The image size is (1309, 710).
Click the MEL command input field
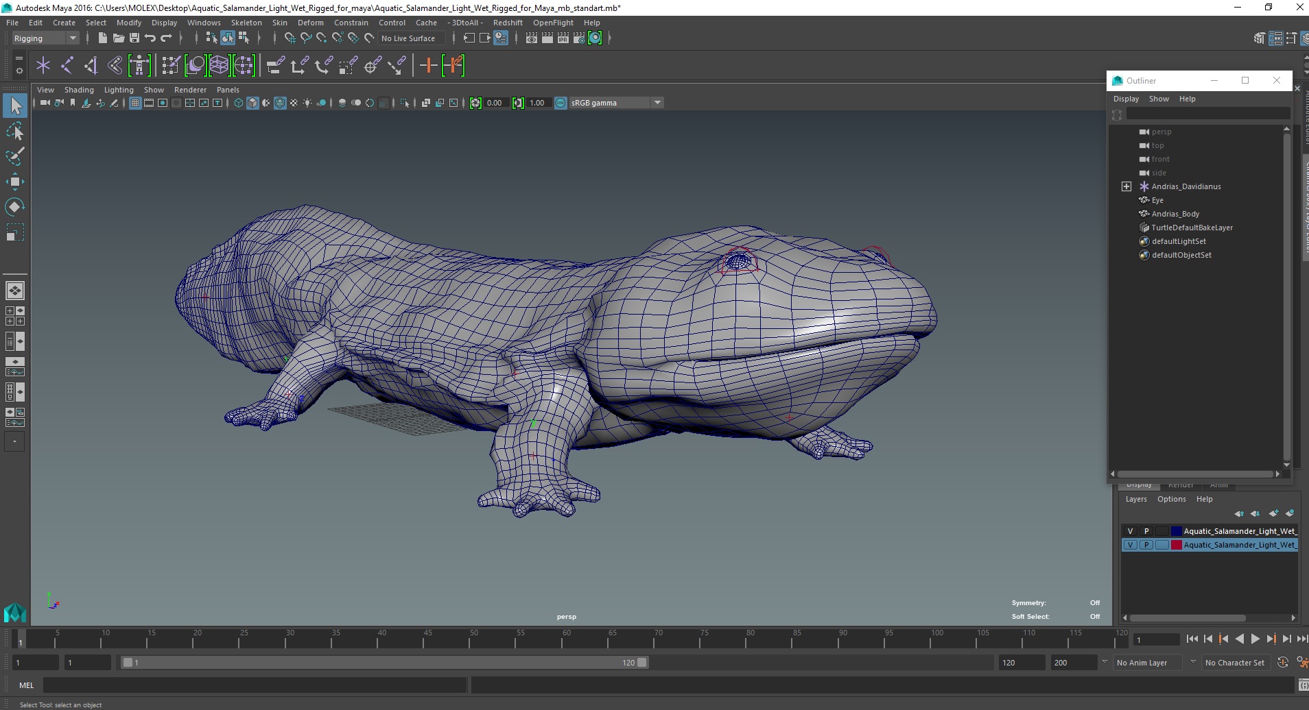[254, 685]
